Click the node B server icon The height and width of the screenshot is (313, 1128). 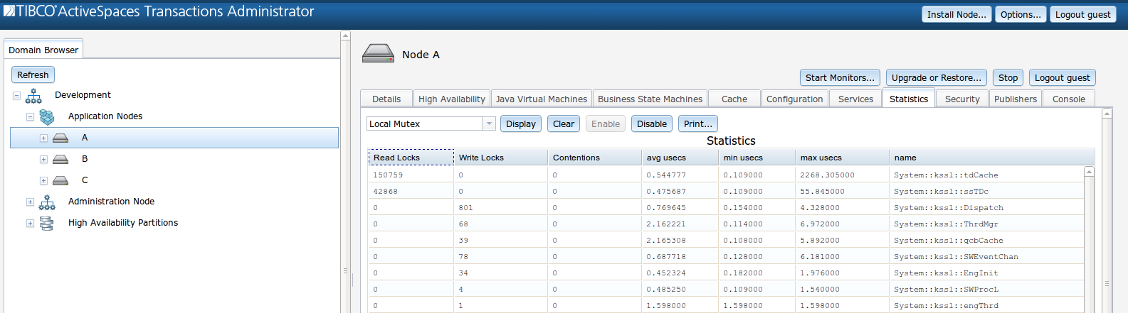pyautogui.click(x=60, y=159)
